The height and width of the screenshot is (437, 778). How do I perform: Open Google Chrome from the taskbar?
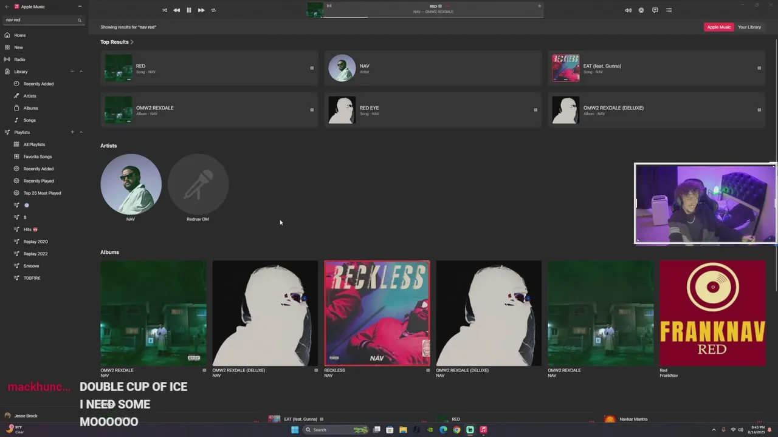click(456, 430)
